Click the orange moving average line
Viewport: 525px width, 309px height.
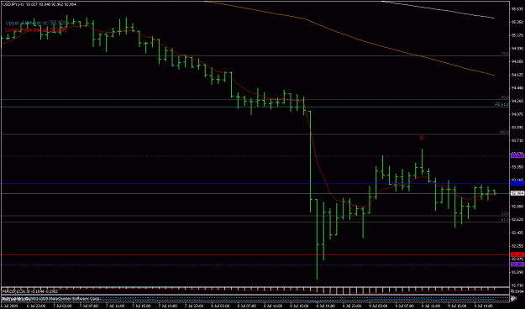(349, 37)
